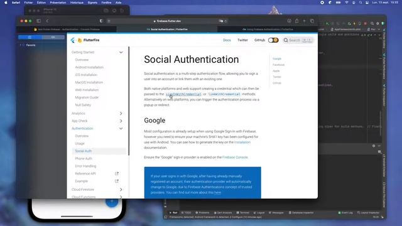402x226 pixels.
Task: Open MacOS Installation sidebar item
Action: pyautogui.click(x=89, y=82)
